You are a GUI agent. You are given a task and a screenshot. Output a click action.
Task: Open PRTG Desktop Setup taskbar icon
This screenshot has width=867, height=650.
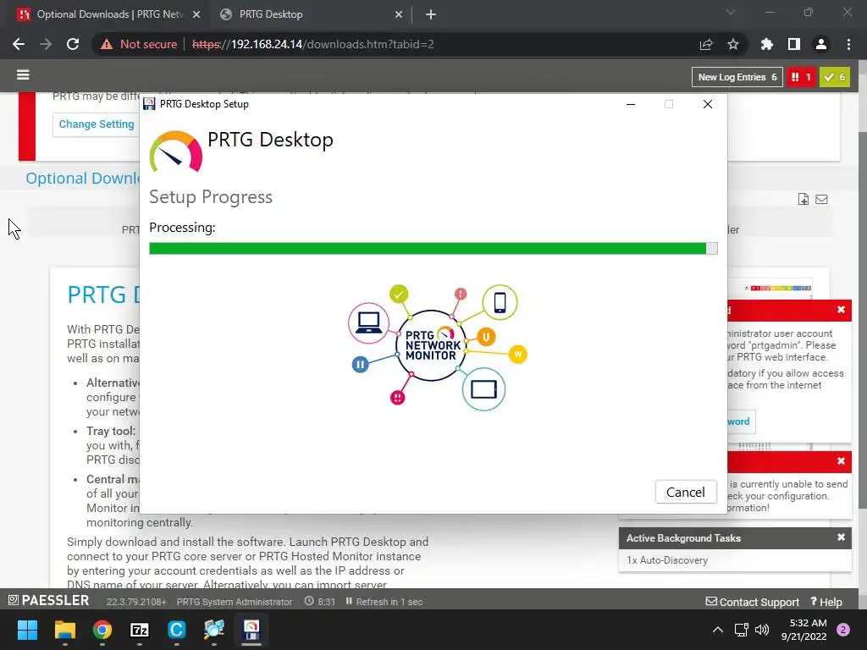pyautogui.click(x=251, y=630)
